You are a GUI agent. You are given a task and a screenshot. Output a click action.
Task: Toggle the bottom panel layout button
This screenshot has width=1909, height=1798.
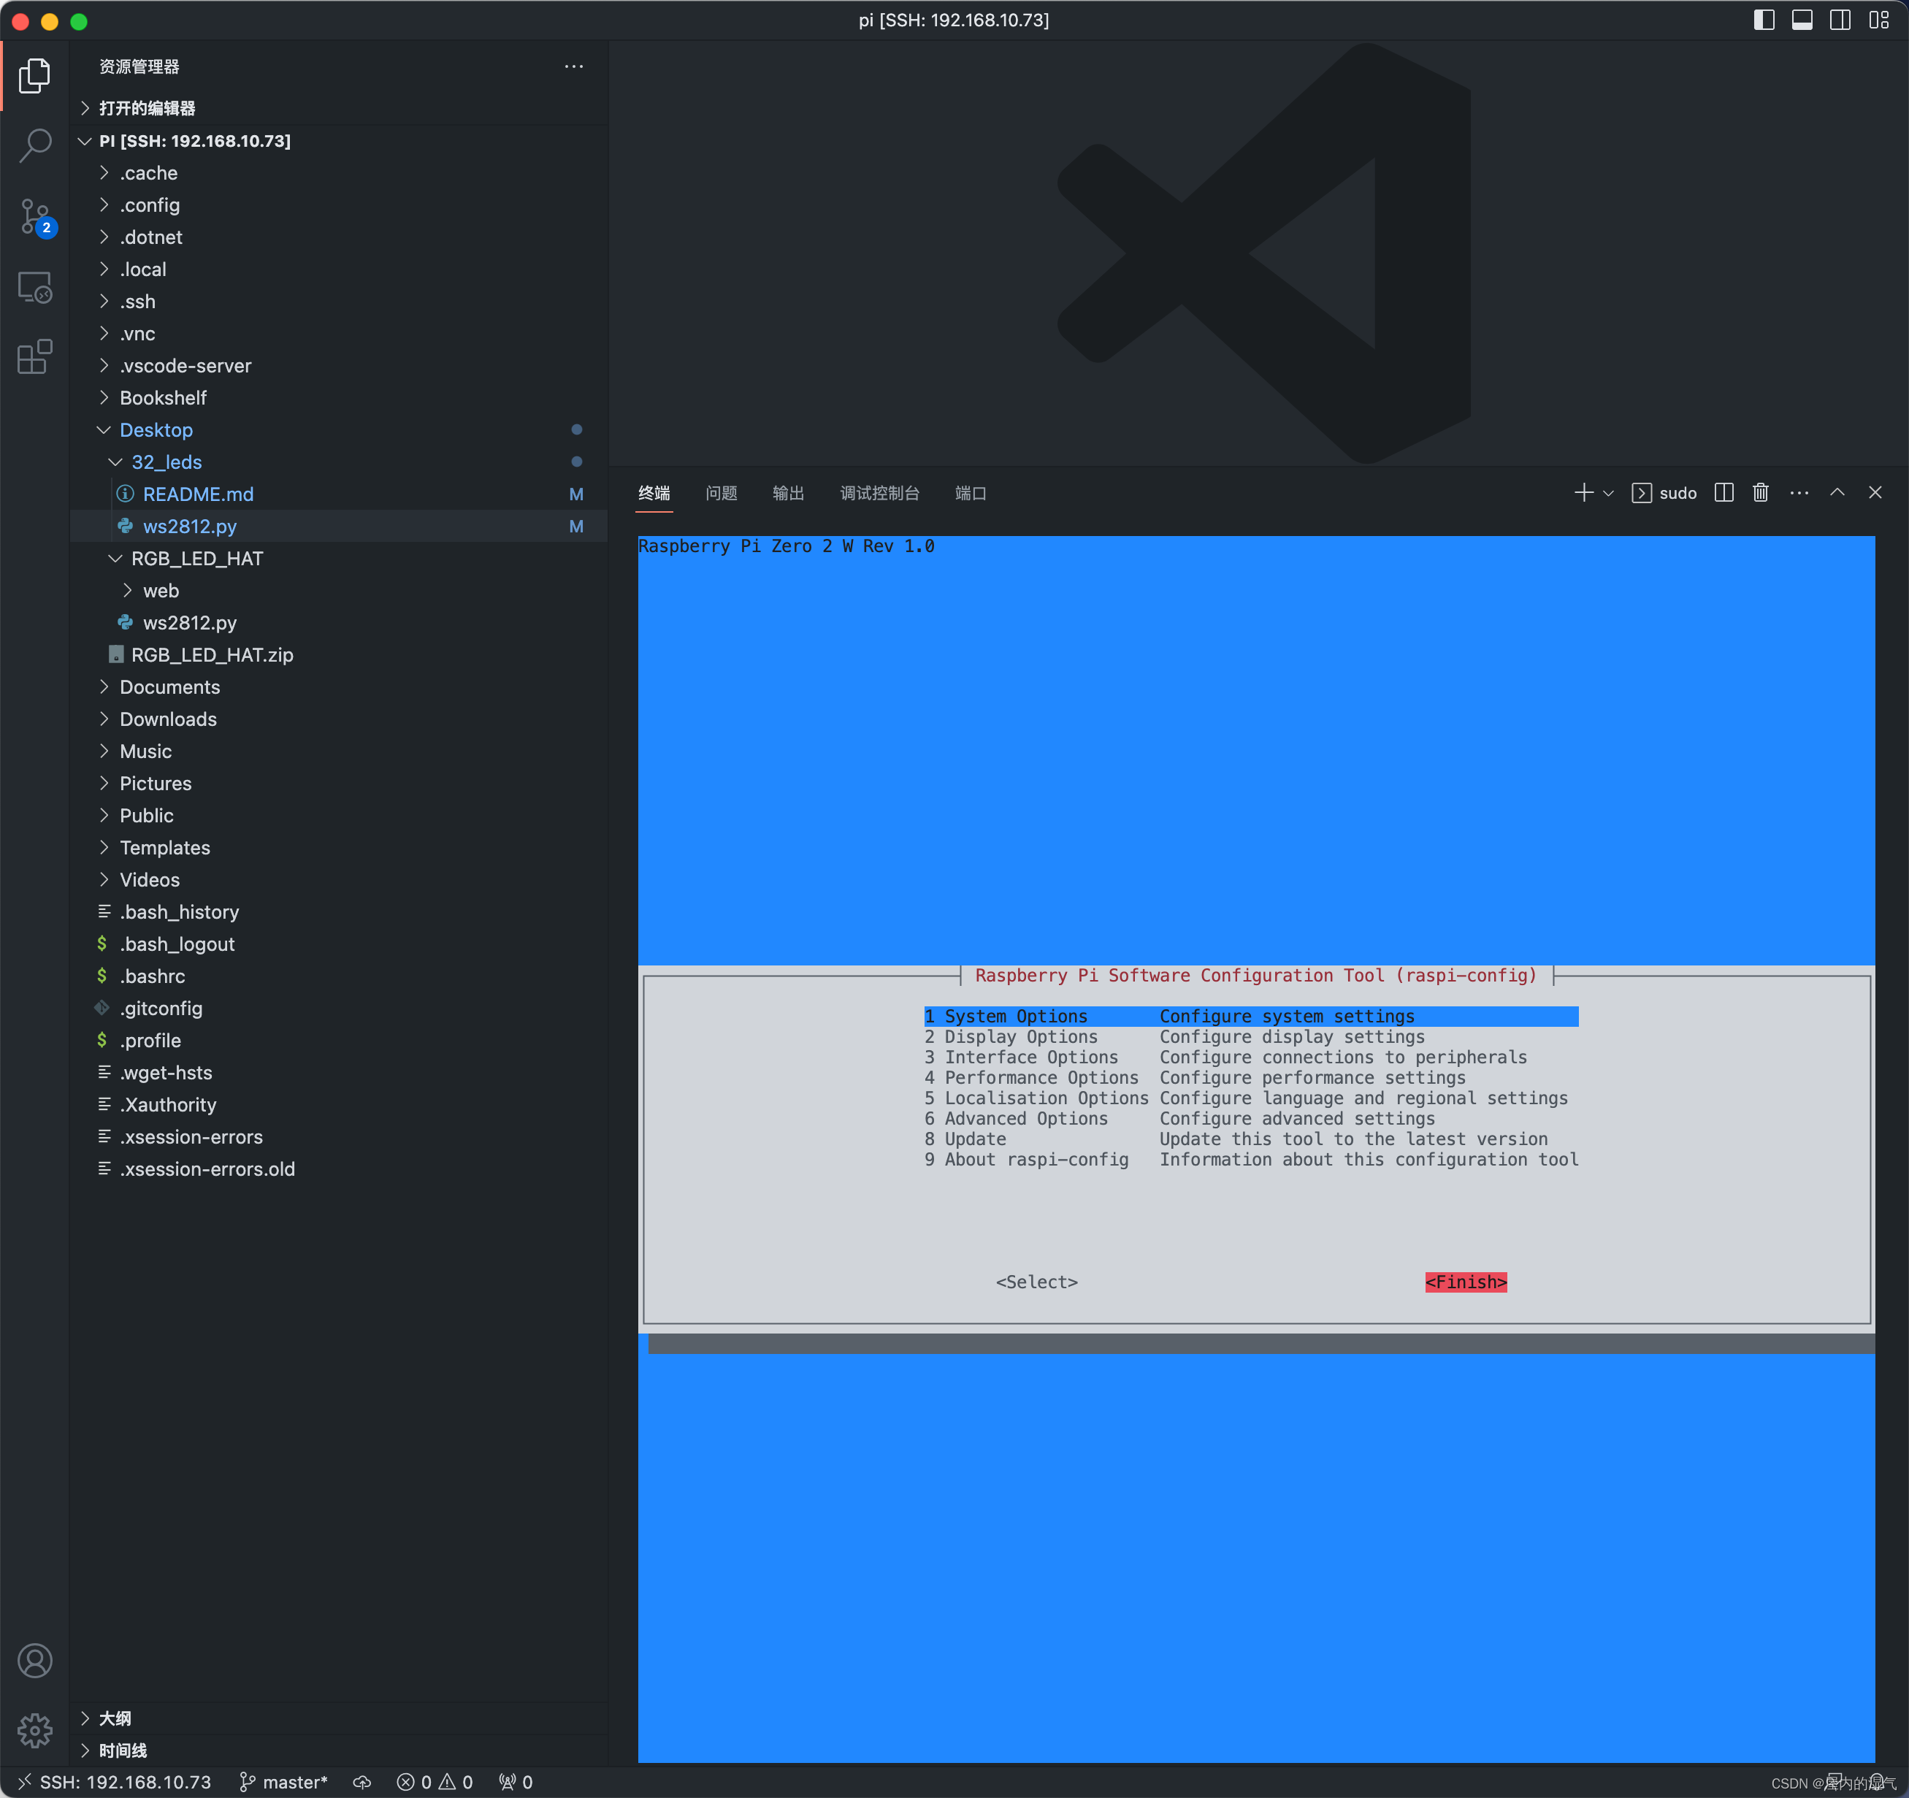click(1802, 20)
